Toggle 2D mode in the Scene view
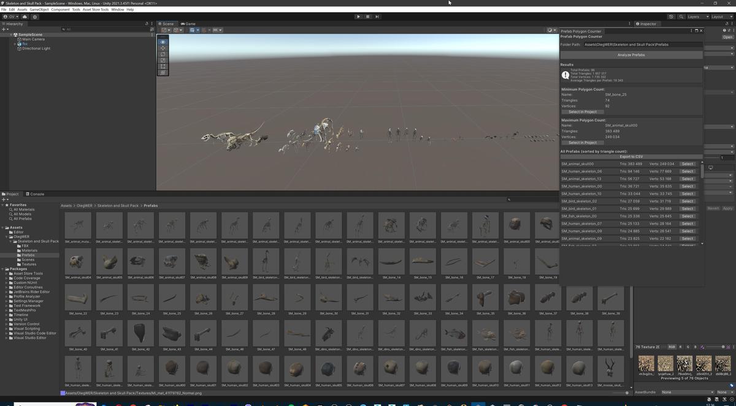 point(175,29)
